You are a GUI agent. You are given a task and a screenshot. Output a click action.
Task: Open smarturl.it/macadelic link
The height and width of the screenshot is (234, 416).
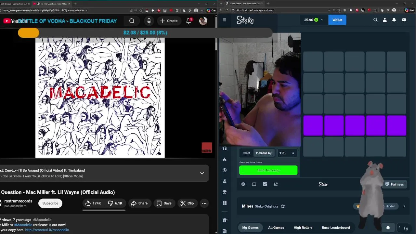tap(47, 230)
